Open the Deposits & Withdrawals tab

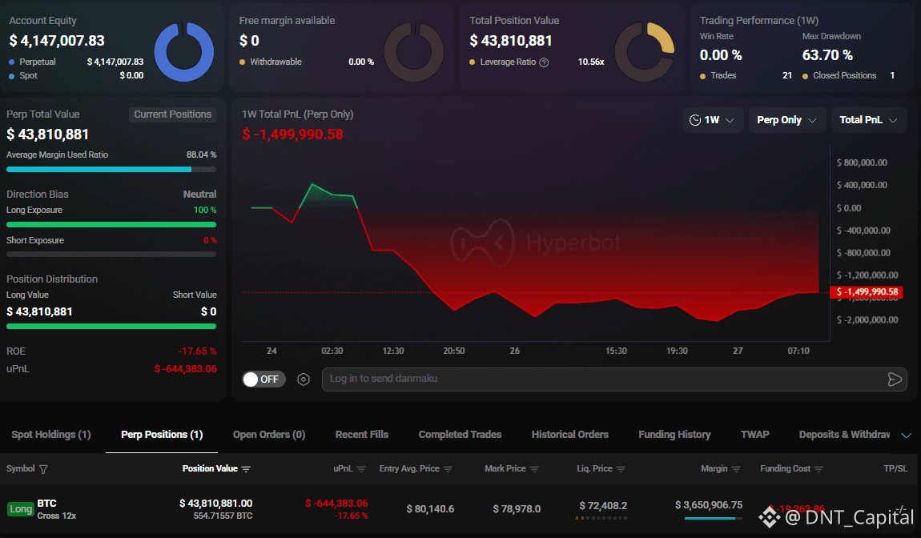point(844,435)
